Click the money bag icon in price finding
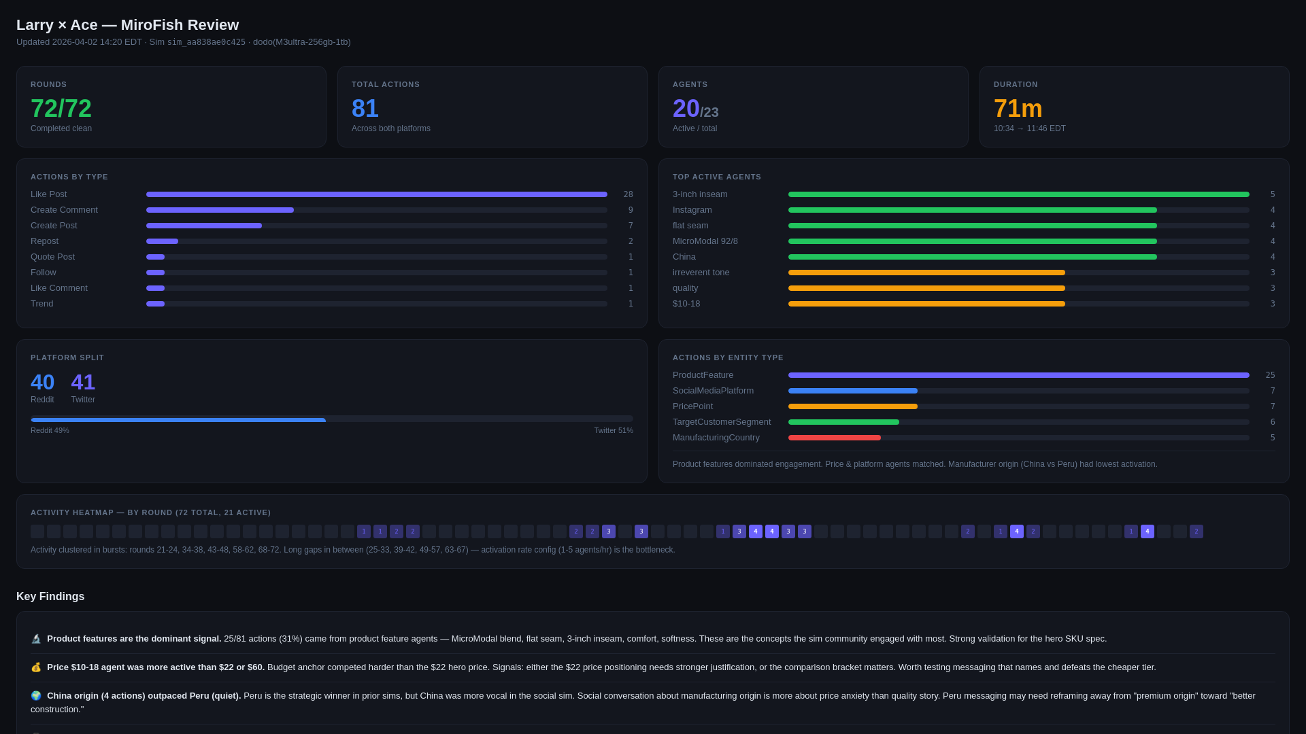1306x734 pixels. click(36, 667)
